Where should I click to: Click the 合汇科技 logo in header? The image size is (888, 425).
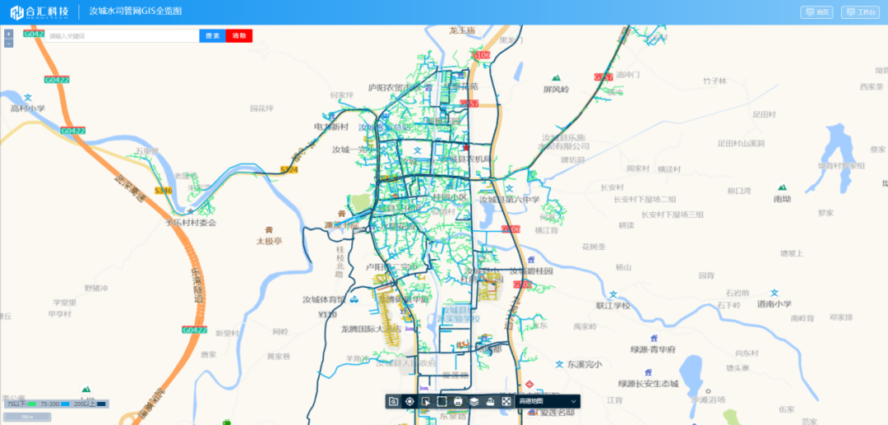pyautogui.click(x=39, y=12)
